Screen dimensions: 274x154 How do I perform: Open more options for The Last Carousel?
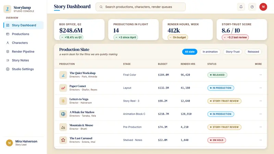(x=261, y=140)
